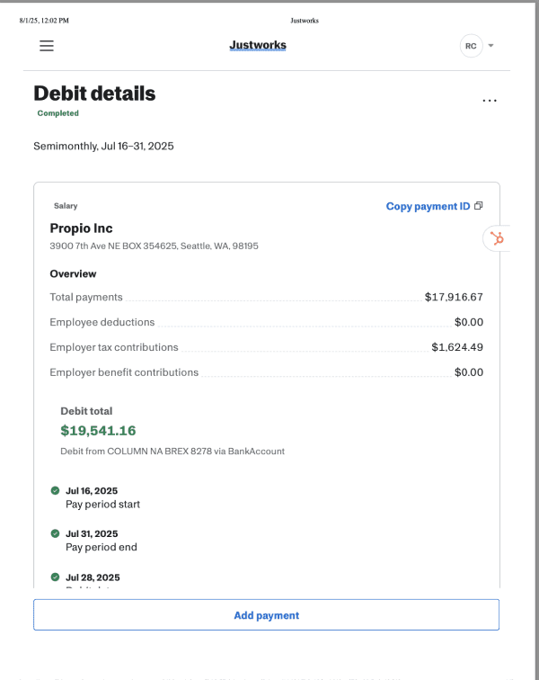
Task: Click Copy payment ID link
Action: [429, 207]
